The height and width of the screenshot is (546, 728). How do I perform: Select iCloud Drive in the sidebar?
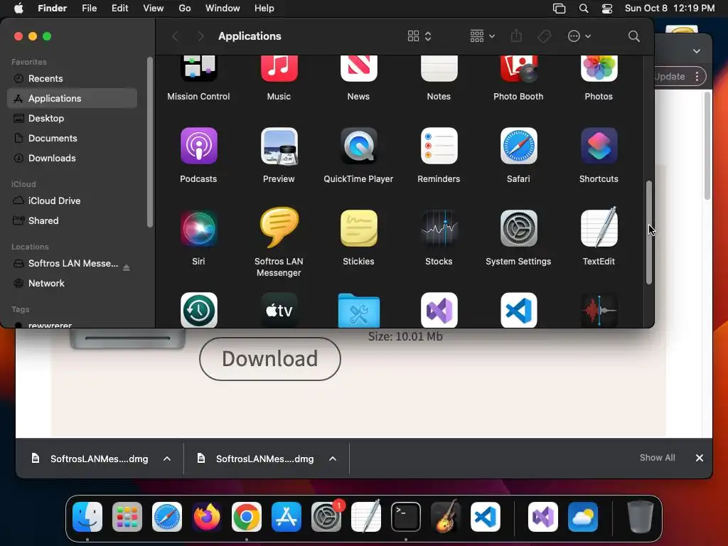tap(73, 201)
